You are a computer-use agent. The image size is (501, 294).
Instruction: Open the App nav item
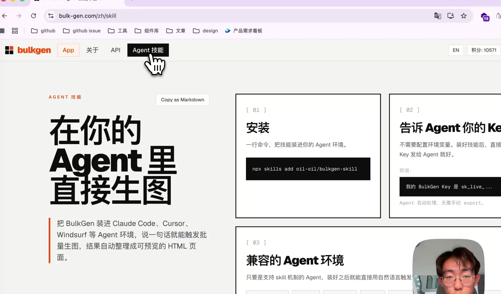[68, 50]
